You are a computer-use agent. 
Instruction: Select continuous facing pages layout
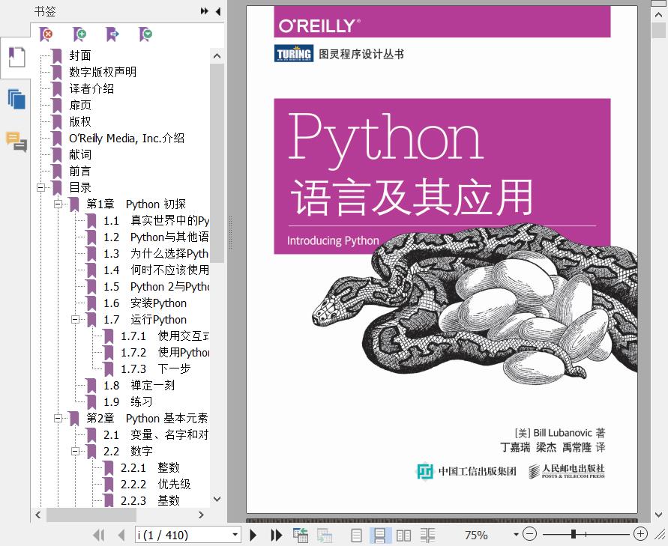(428, 535)
